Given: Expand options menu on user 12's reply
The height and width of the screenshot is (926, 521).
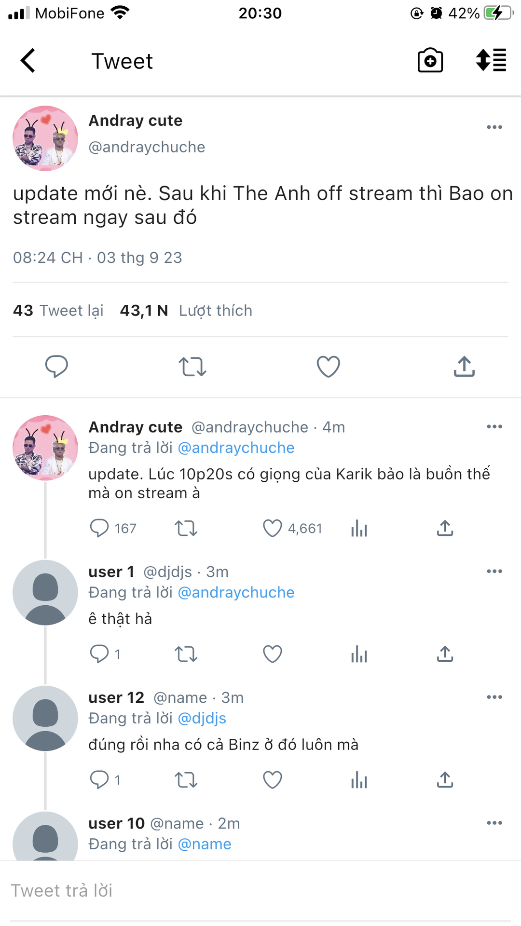Looking at the screenshot, I should coord(494,697).
